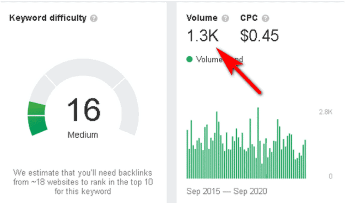The width and height of the screenshot is (345, 206).
Task: Click the CPC heading label
Action: (249, 18)
